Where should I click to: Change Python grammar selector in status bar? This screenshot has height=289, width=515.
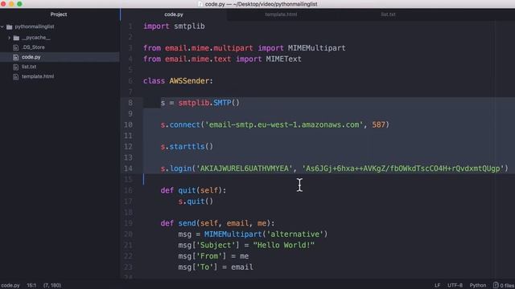tap(477, 286)
